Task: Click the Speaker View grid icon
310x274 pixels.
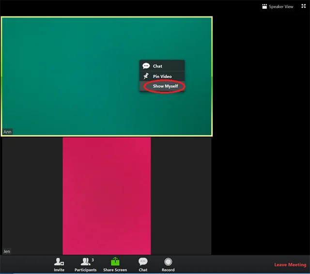Action: [x=264, y=6]
